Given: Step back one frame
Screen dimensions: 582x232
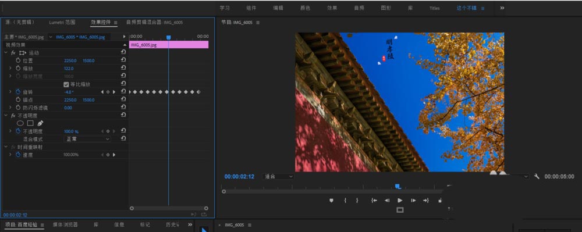Looking at the screenshot, I should (387, 200).
